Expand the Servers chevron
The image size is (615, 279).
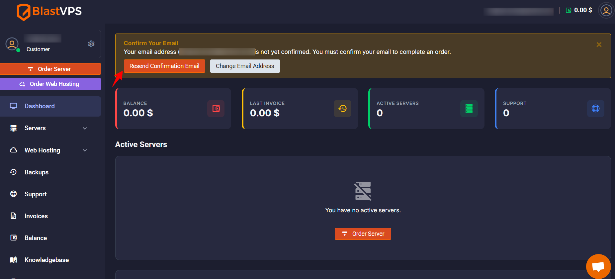click(85, 128)
